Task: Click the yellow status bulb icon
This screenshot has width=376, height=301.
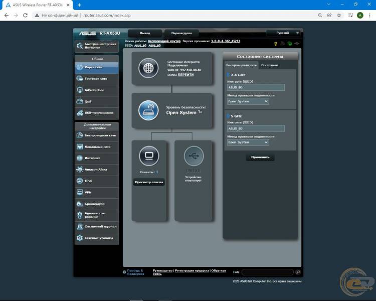Action: tap(276, 44)
